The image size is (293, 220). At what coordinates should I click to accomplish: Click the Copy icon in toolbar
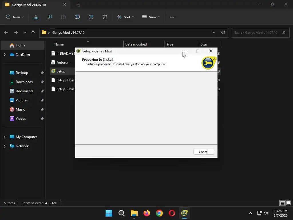[x=50, y=17]
